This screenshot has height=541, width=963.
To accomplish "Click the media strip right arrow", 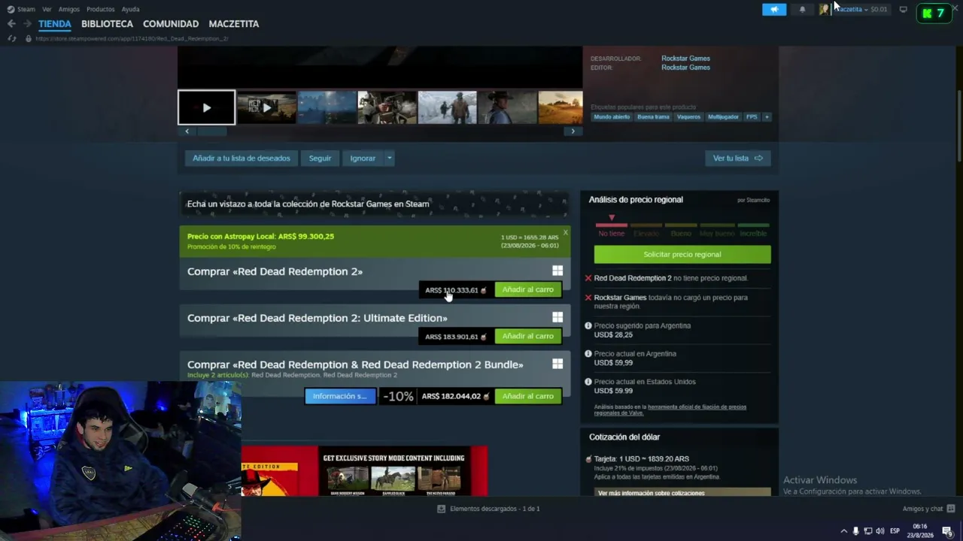I will click(573, 131).
